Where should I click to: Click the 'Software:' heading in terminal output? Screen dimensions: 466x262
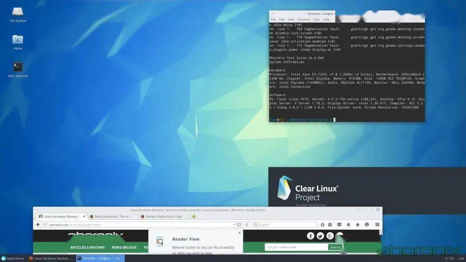pos(278,95)
